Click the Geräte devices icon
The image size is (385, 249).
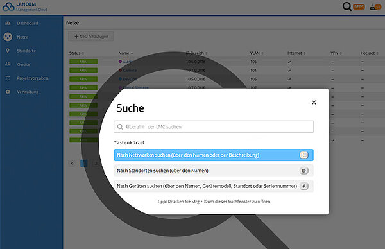point(8,64)
